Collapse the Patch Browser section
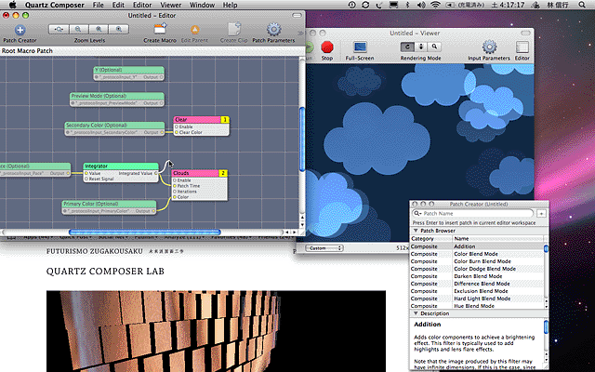This screenshot has width=595, height=372. (x=416, y=231)
